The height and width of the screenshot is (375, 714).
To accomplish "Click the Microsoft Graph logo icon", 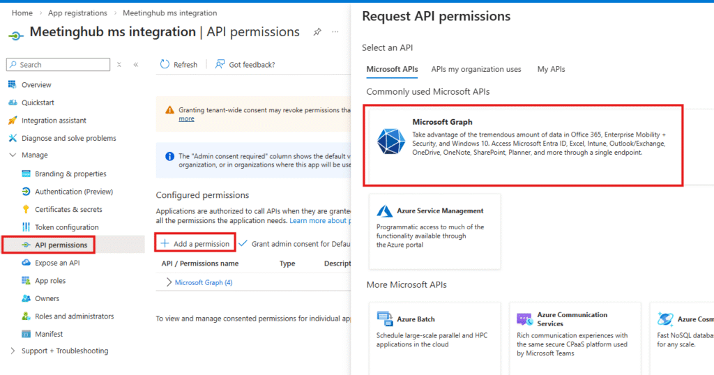I will pos(390,141).
